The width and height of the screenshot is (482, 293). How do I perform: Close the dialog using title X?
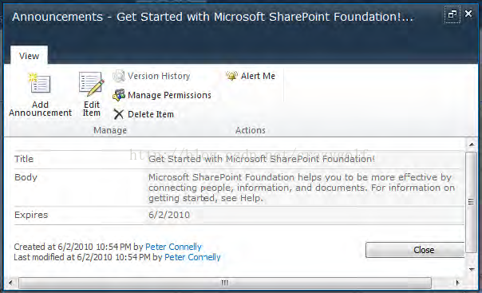tap(468, 14)
